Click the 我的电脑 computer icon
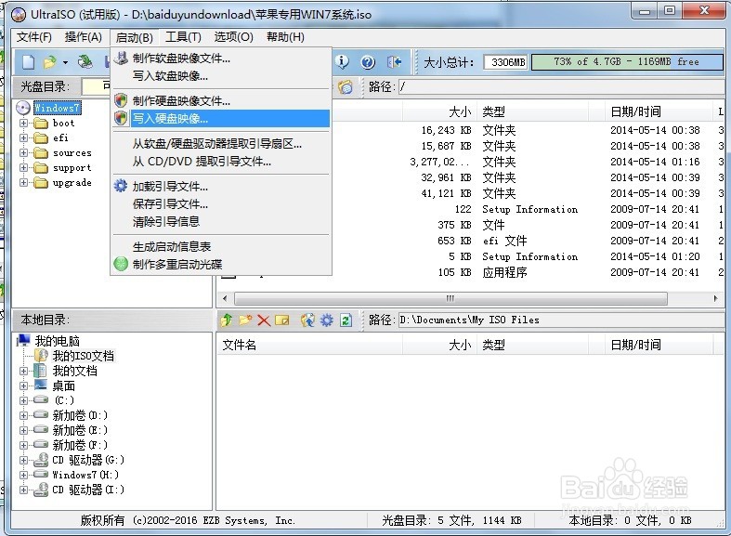The image size is (731, 536). [x=23, y=341]
